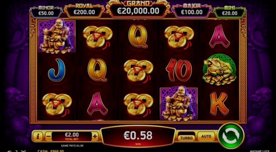276x152 pixels.
Task: Toggle Turbo spin mode
Action: point(186,138)
